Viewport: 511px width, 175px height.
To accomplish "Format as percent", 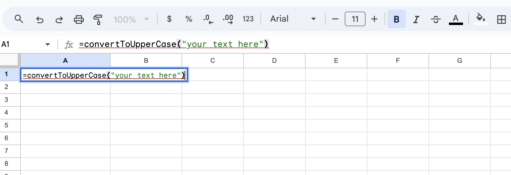I will point(189,19).
